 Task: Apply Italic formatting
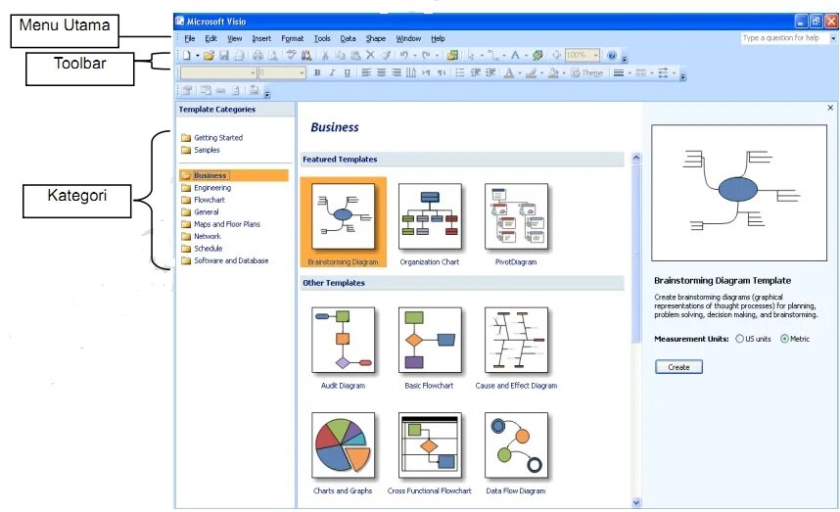(332, 72)
